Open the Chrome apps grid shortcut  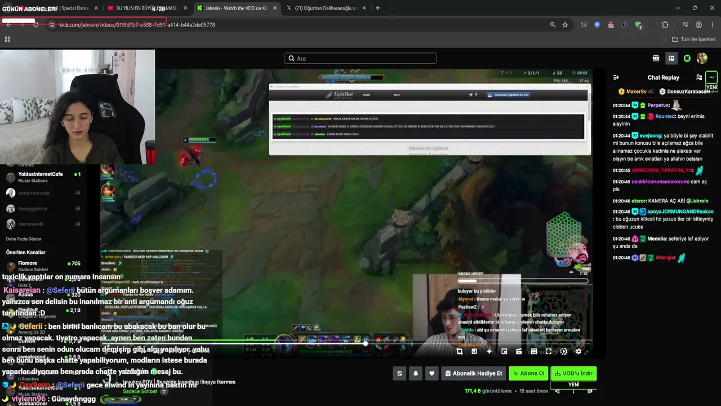7,39
